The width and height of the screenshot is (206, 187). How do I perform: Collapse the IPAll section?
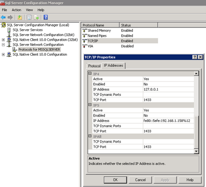[90, 136]
